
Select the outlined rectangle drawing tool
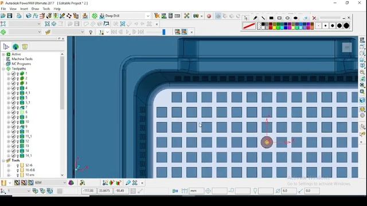[279, 18]
